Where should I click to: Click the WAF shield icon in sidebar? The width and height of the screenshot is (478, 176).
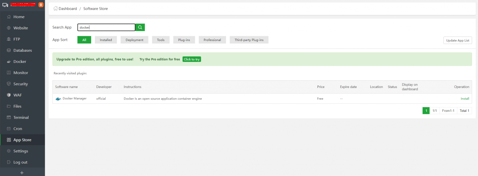point(9,95)
